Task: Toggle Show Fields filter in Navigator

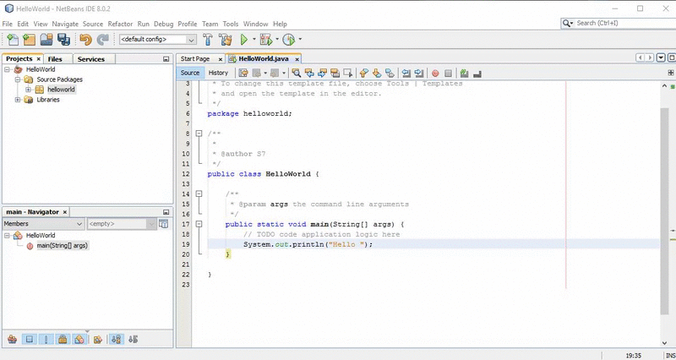Action: click(30, 340)
